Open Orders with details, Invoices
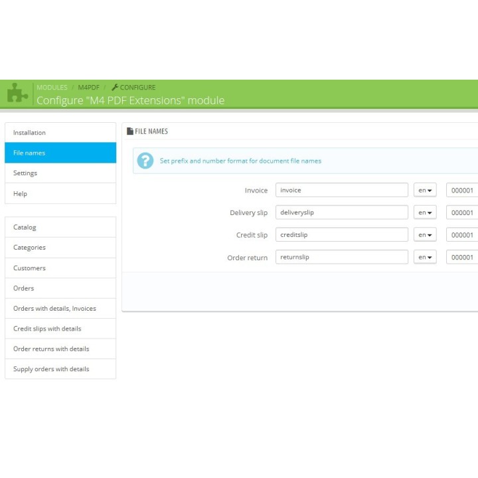478x478 pixels. [60, 309]
